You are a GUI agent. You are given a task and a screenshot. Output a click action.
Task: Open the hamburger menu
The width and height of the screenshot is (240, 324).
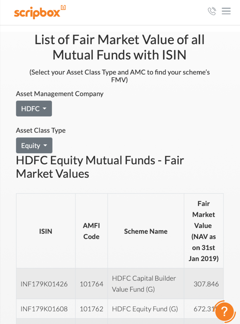tap(226, 11)
